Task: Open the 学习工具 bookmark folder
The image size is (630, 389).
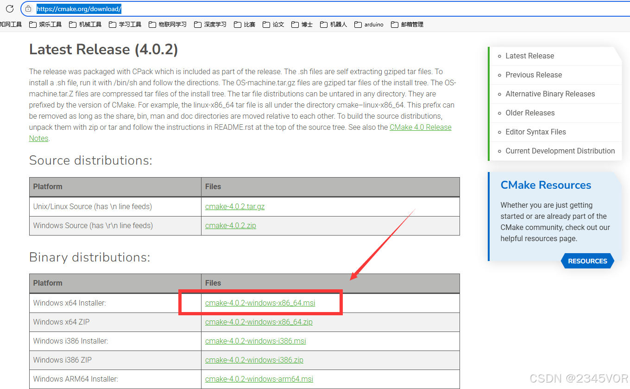Action: point(125,25)
